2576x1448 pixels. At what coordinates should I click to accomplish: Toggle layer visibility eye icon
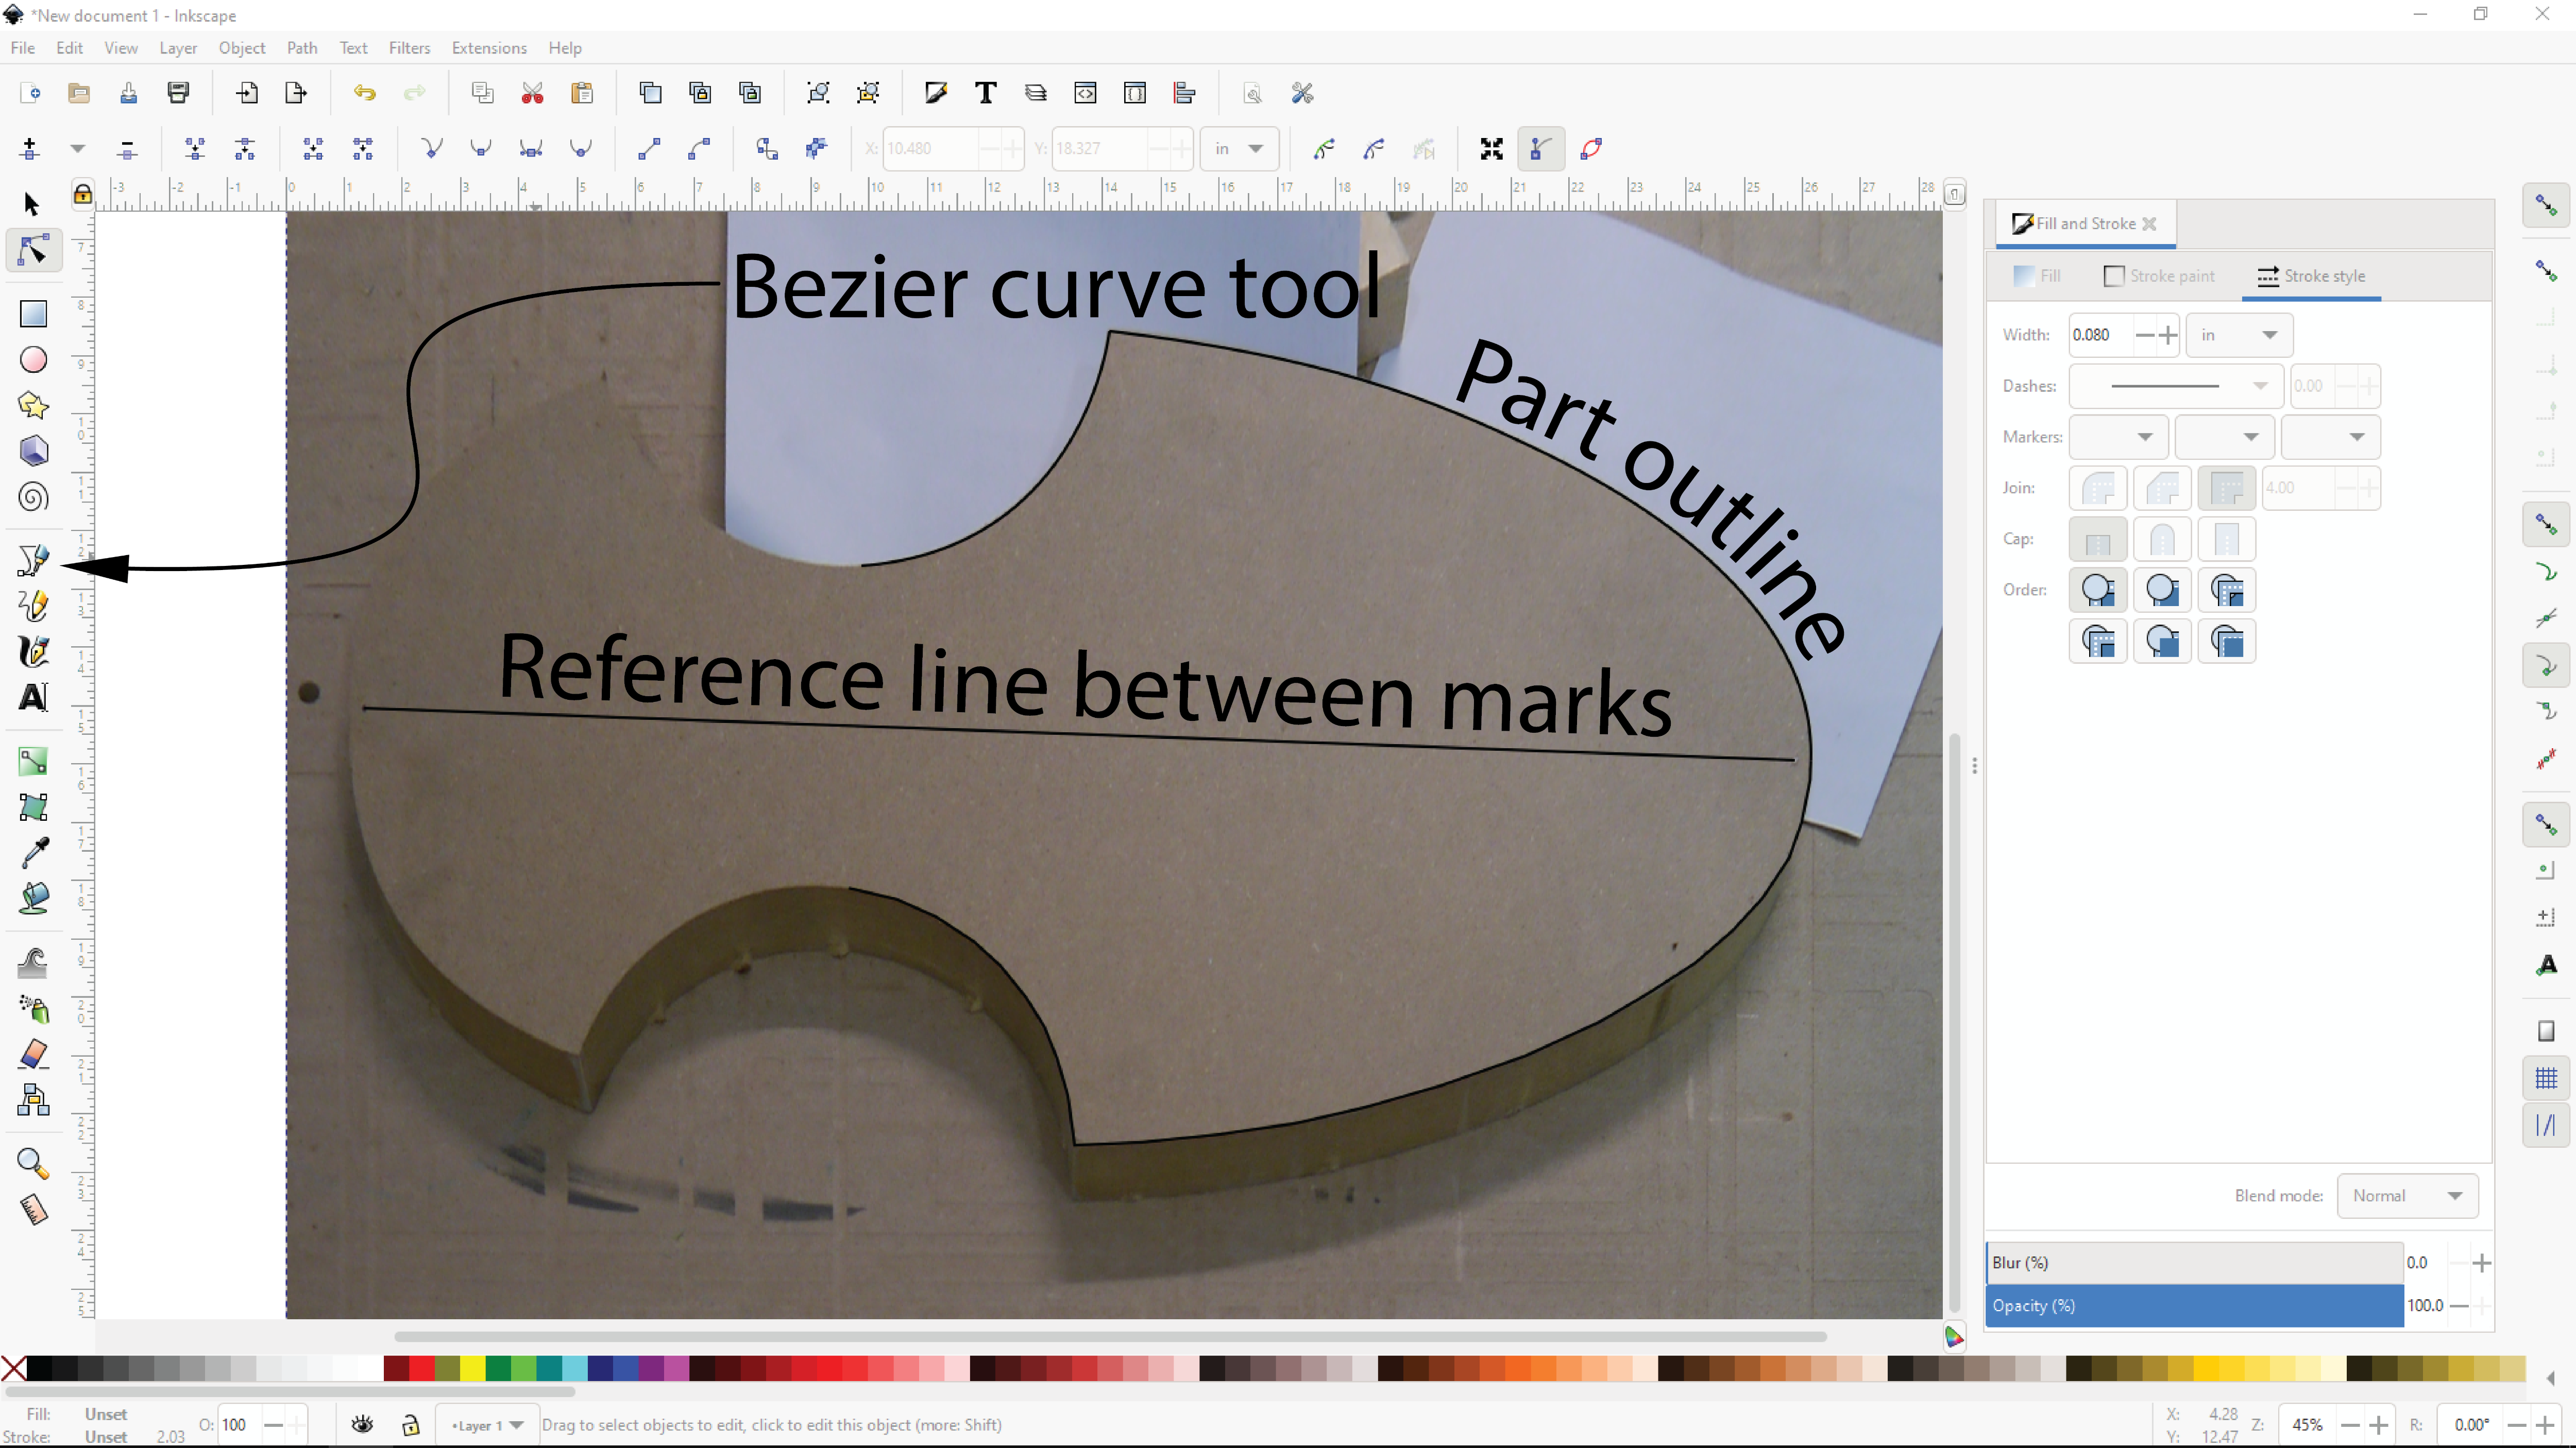pos(362,1425)
